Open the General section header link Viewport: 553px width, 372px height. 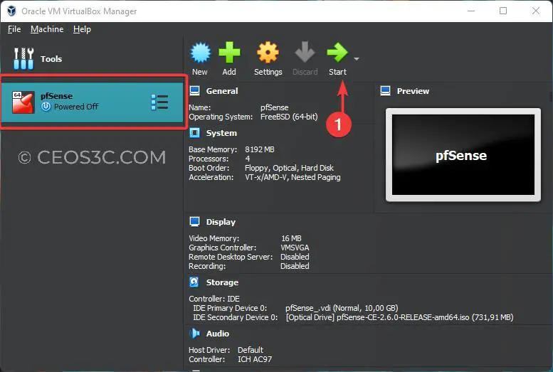222,91
